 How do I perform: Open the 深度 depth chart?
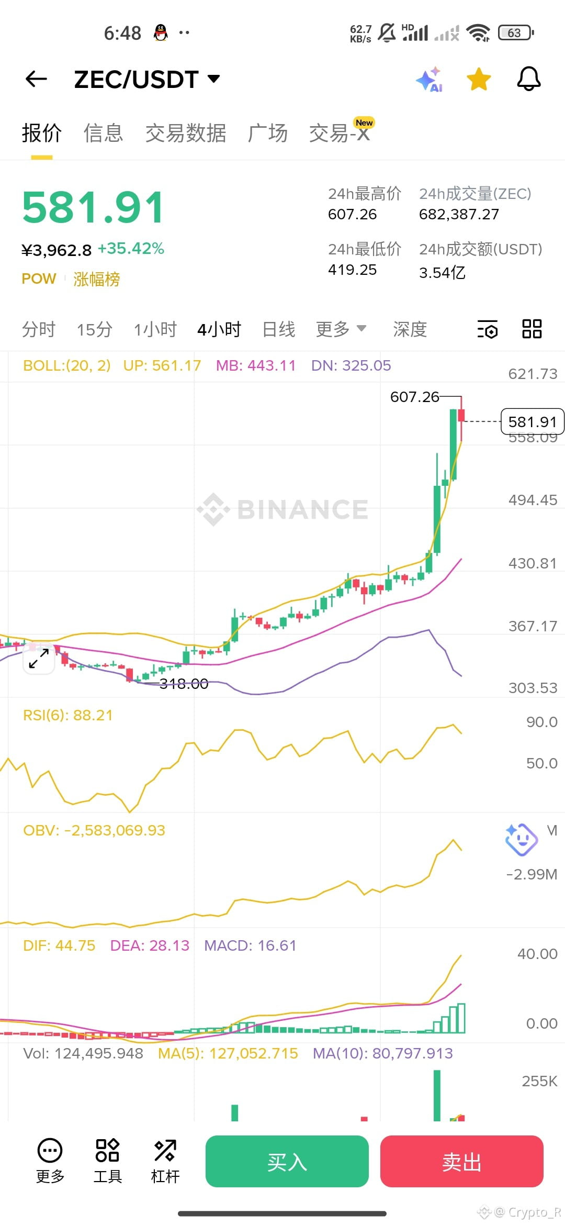(410, 329)
